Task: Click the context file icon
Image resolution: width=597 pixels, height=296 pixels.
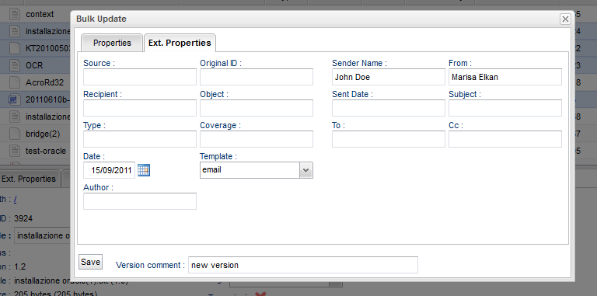Action: [x=14, y=15]
